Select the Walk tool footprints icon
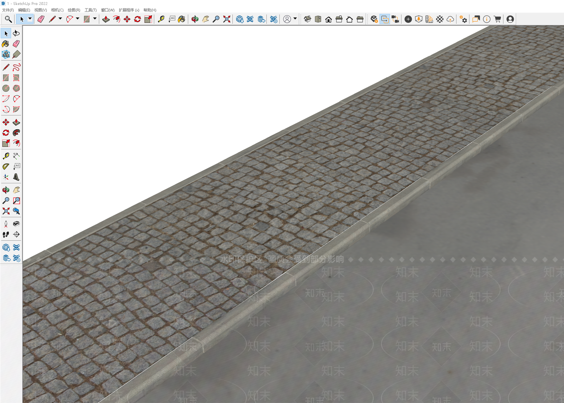This screenshot has width=564, height=403. [6, 234]
